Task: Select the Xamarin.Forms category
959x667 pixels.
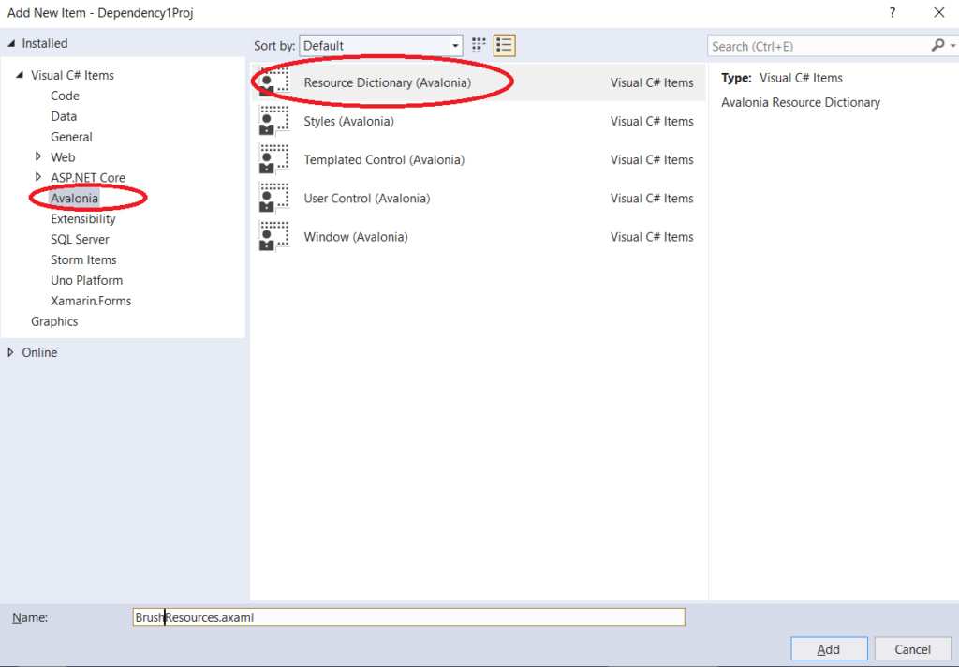Action: tap(91, 301)
